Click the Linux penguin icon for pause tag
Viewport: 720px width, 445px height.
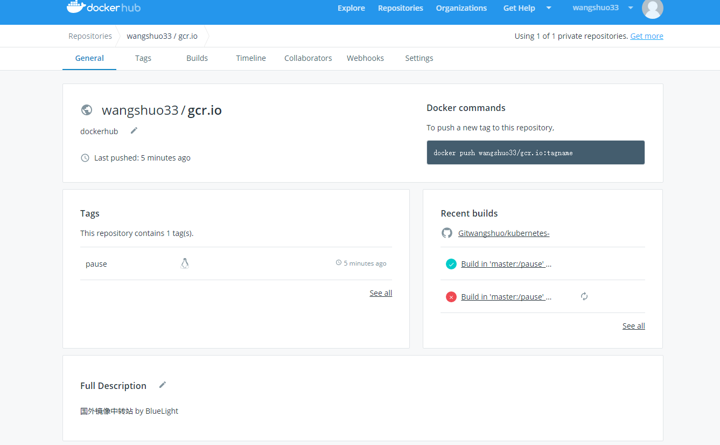click(x=185, y=263)
